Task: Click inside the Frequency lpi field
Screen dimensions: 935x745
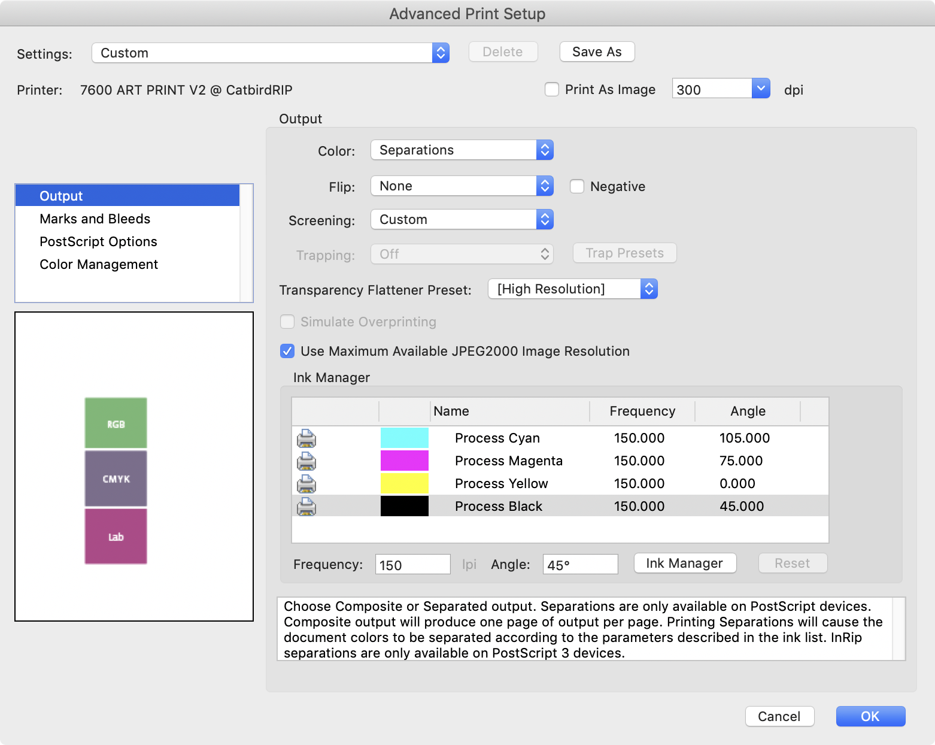Action: pos(412,564)
